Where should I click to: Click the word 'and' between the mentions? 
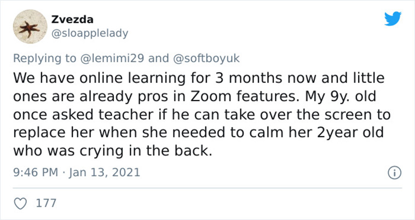click(x=158, y=58)
